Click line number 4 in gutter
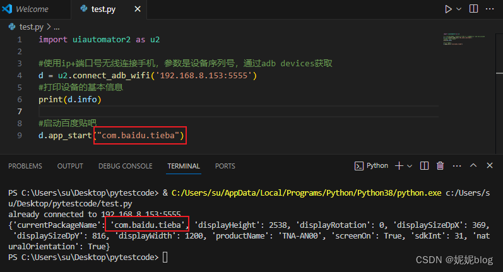The height and width of the screenshot is (272, 503). 20,75
